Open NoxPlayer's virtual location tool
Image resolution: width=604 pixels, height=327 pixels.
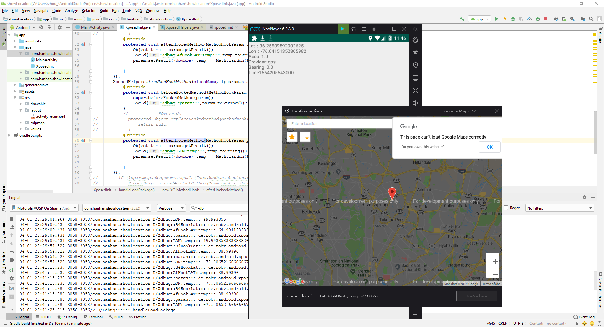(x=416, y=65)
